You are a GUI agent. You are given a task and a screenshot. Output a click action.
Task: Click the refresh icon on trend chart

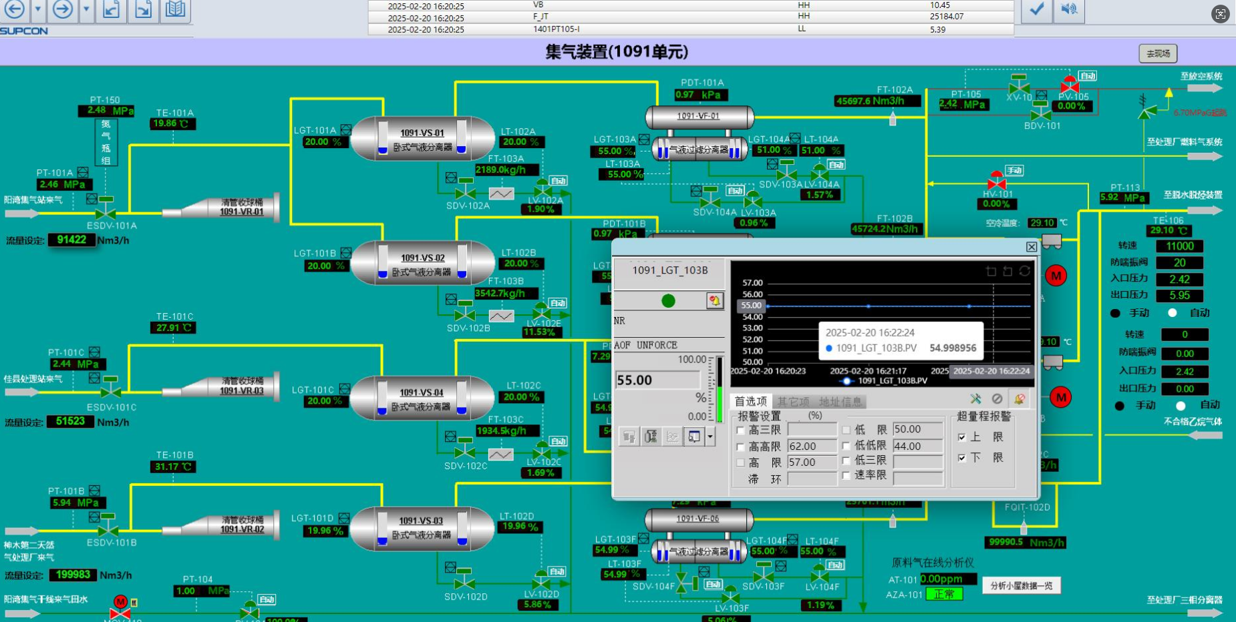click(x=1024, y=271)
